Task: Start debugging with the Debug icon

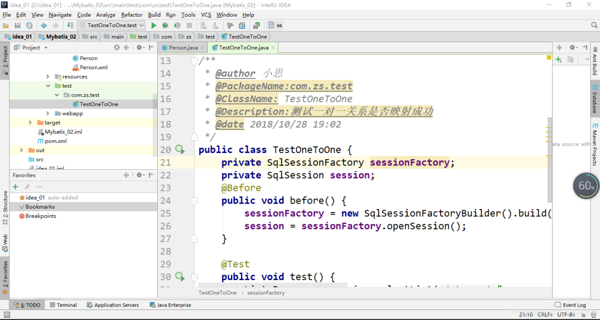Action: tap(165, 25)
